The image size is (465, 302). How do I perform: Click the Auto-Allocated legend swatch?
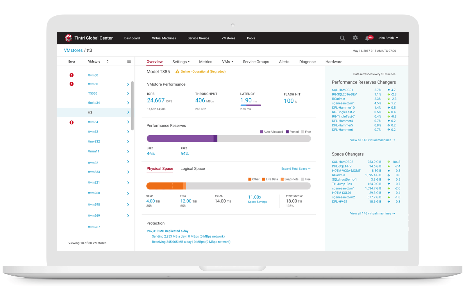click(x=261, y=132)
